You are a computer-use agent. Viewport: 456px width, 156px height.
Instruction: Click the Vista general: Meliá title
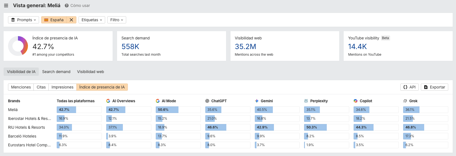(37, 6)
